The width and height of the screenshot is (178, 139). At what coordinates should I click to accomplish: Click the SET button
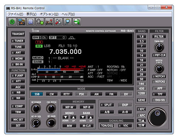coord(18,125)
